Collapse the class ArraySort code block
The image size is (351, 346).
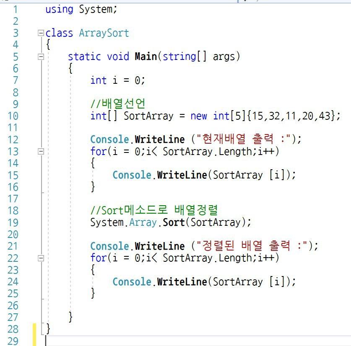coord(41,33)
